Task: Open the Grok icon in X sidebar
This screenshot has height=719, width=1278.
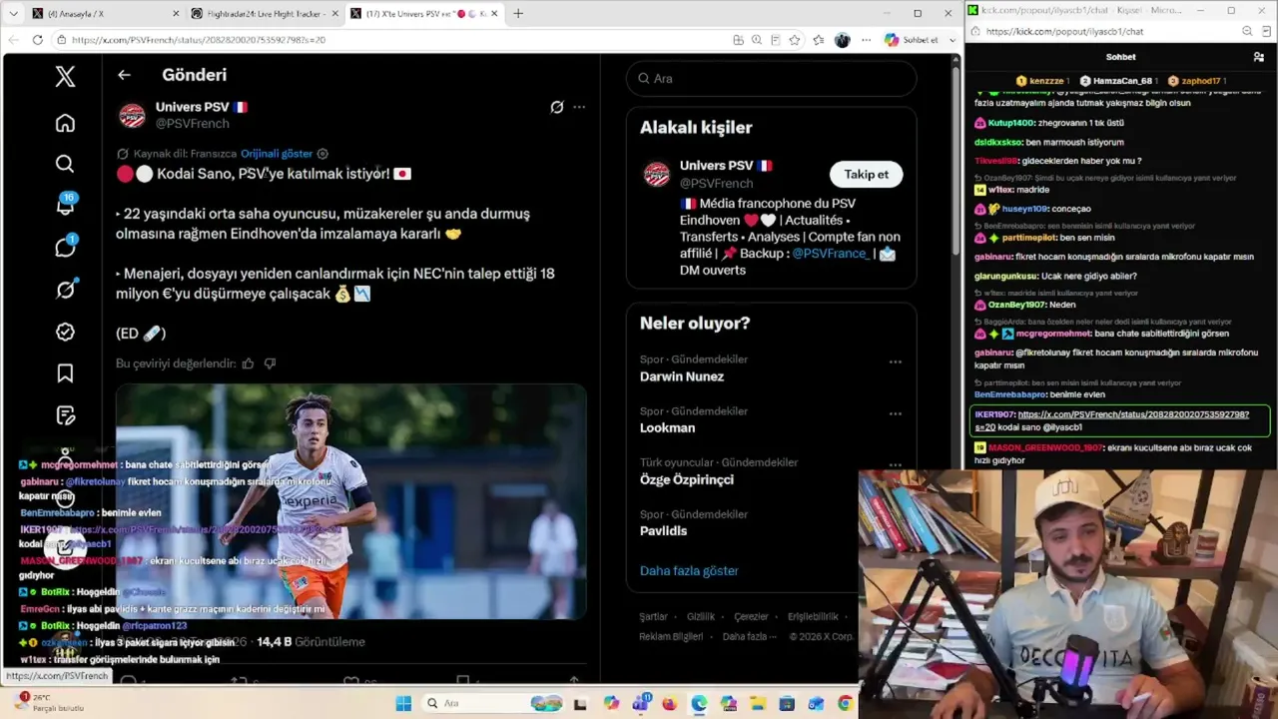Action: [65, 289]
